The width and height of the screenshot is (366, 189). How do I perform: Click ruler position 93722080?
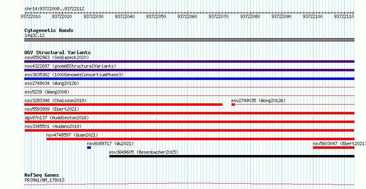pos(250,16)
